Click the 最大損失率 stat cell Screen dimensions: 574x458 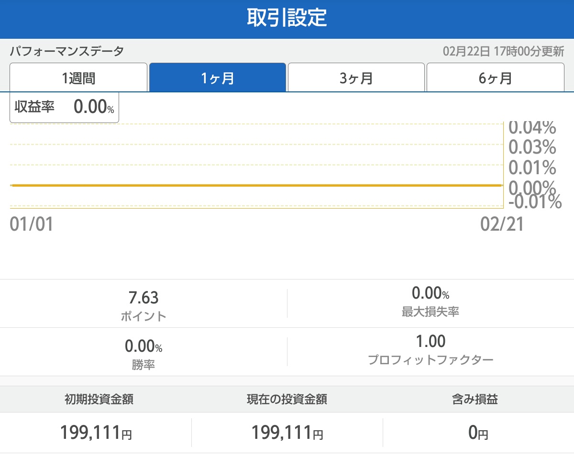pos(430,302)
